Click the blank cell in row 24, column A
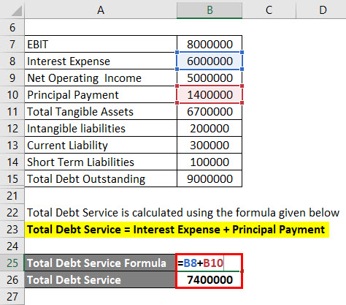Image resolution: width=346 pixels, height=305 pixels. tap(101, 246)
